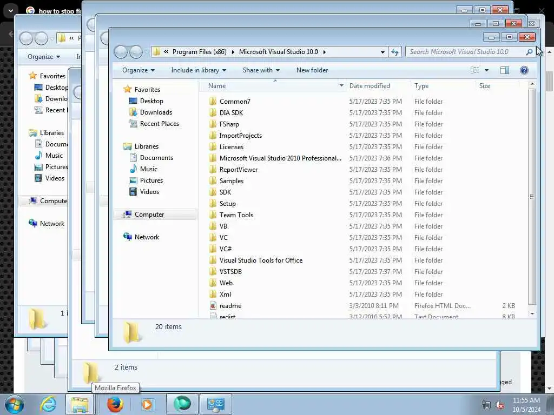
Task: Expand the address bar history dropdown
Action: pyautogui.click(x=382, y=52)
